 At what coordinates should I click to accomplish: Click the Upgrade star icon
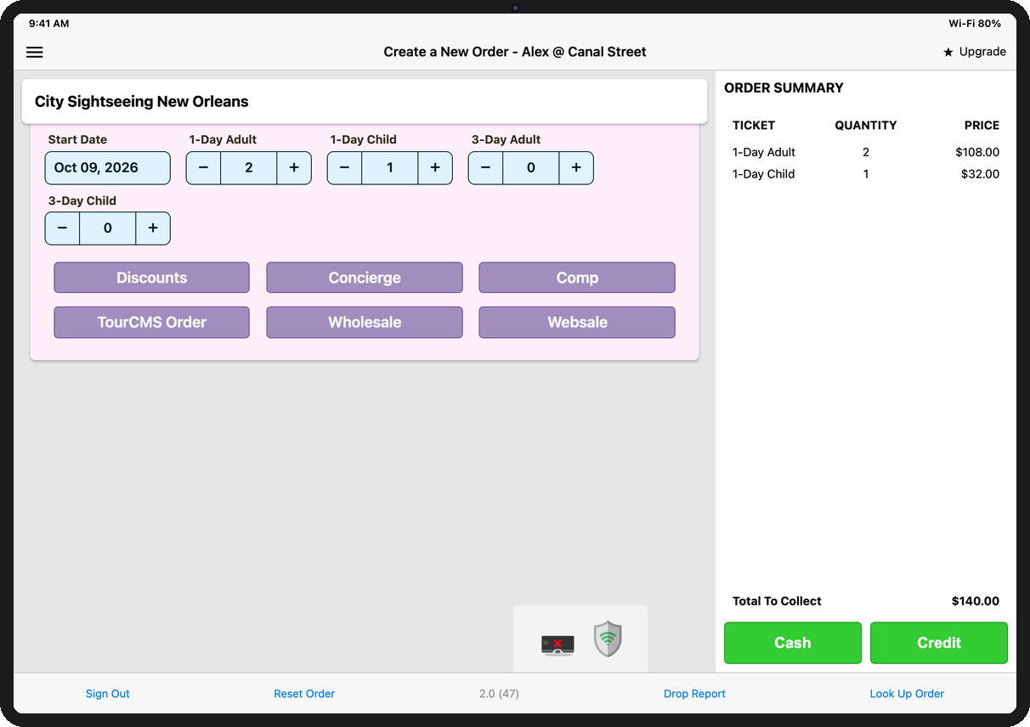tap(948, 52)
